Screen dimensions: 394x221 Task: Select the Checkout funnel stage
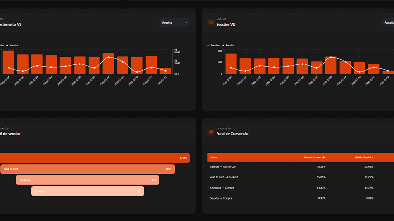click(x=88, y=180)
